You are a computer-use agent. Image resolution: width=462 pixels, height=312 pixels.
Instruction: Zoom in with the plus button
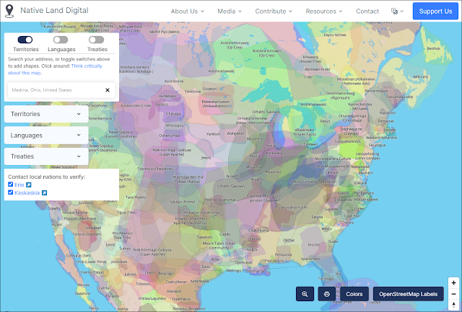point(453,283)
